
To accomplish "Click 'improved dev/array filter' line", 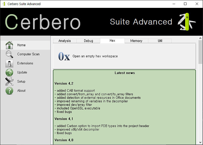I will coord(73,105).
